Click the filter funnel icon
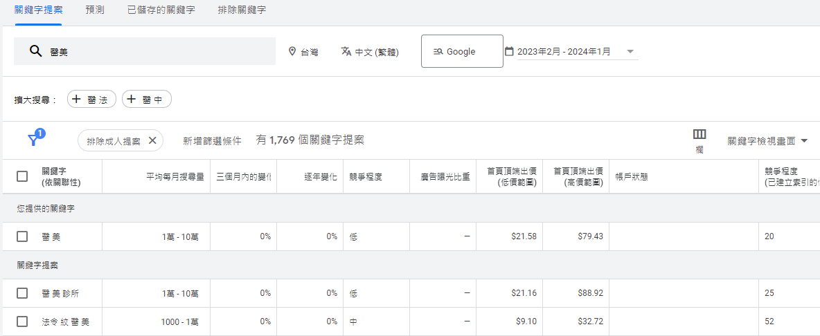 [x=33, y=140]
